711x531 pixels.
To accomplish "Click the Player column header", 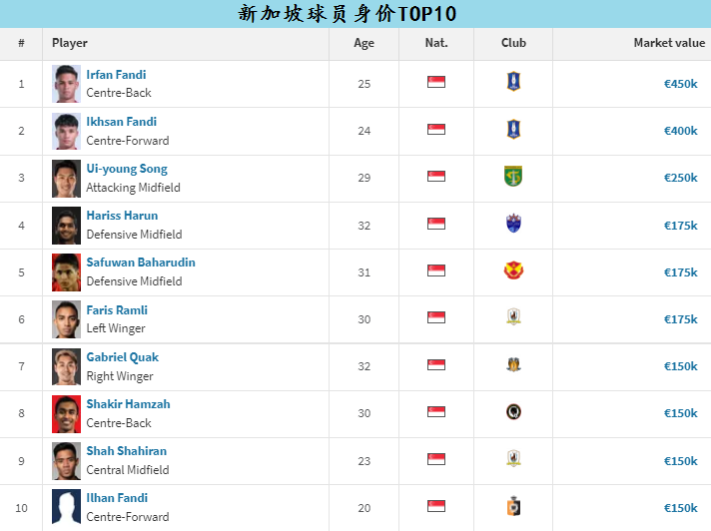I will (70, 43).
